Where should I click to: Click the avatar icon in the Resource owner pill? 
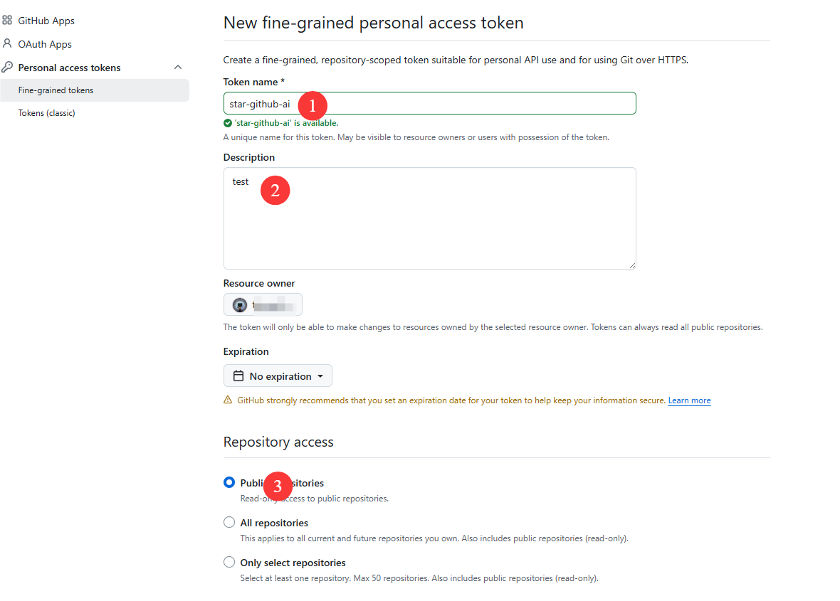(x=239, y=304)
